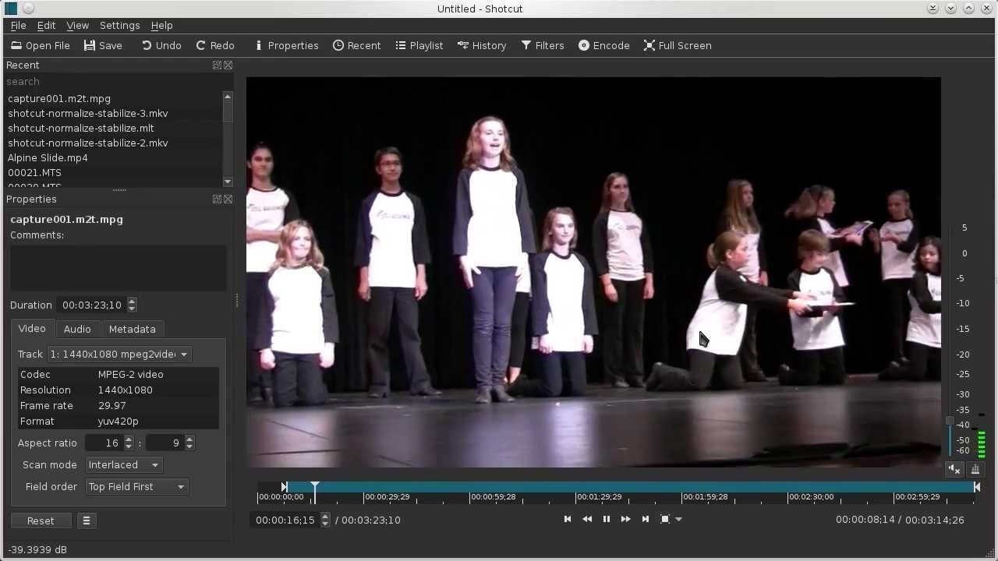Screen dimensions: 998x561
Task: Click the volume slider handle
Action: tap(950, 422)
